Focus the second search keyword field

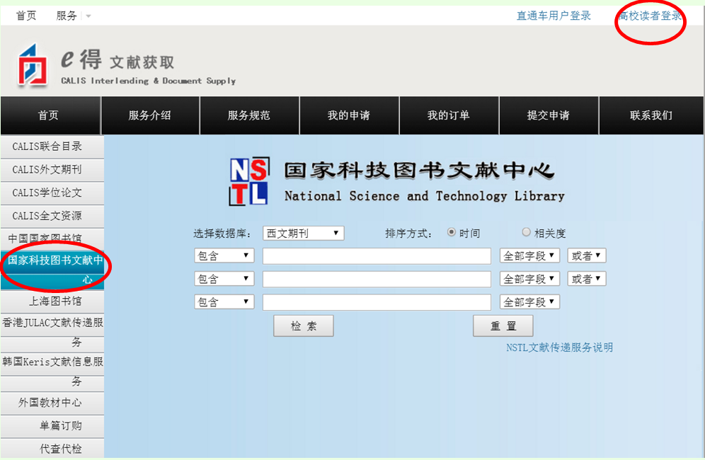[377, 279]
